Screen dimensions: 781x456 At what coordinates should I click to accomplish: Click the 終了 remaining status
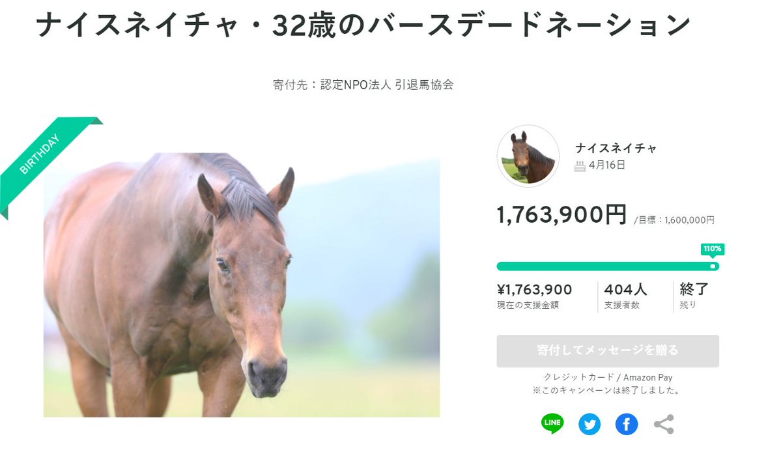coord(694,289)
